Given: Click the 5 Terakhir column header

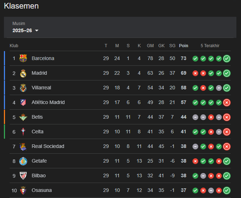Looking at the screenshot, I should tap(210, 46).
